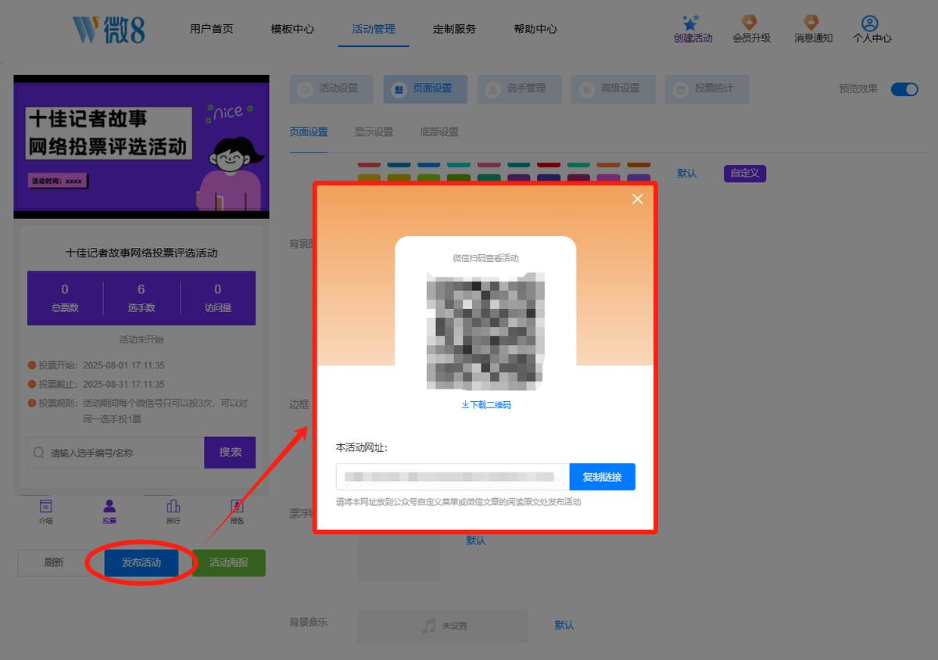Click the activity URL field in the popup
This screenshot has height=660, width=938.
453,477
